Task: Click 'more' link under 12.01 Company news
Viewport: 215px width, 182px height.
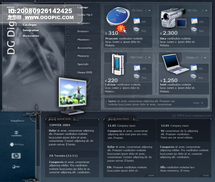Action: point(205,175)
